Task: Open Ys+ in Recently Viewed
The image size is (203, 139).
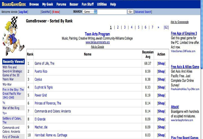Action: pyautogui.click(x=5, y=113)
